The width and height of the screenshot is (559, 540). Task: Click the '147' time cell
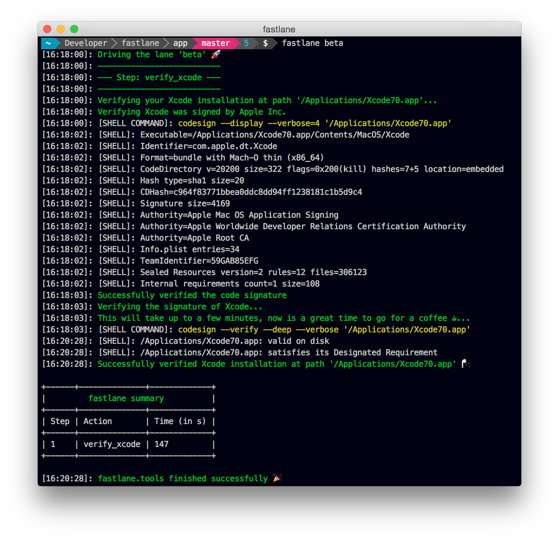click(x=162, y=444)
